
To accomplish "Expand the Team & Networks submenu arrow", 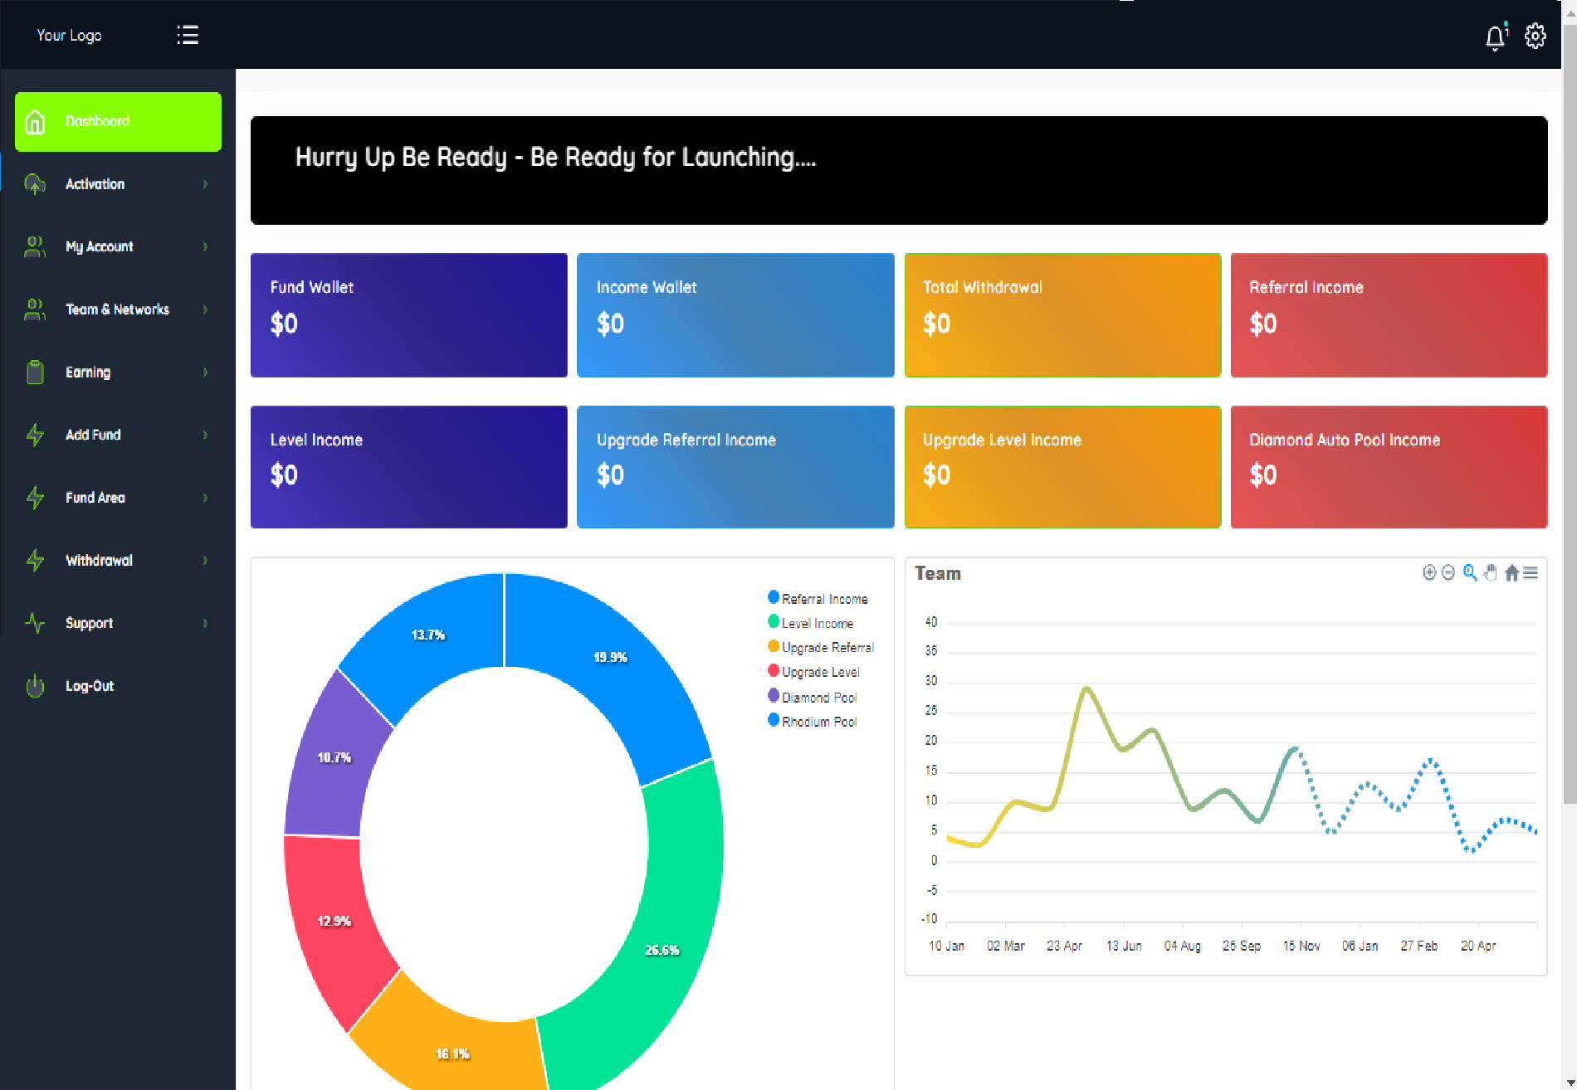I will (x=205, y=309).
